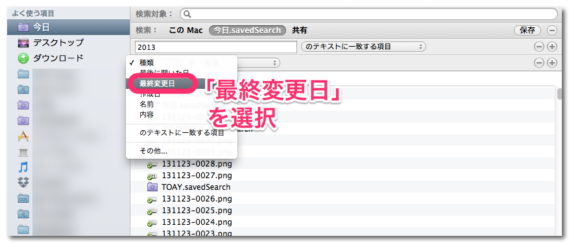
Task: Add a criterion after the second row
Action: pyautogui.click(x=552, y=63)
